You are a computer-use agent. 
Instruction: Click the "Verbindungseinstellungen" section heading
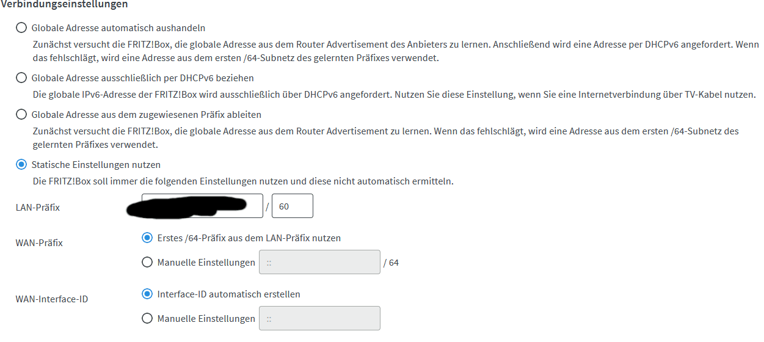[64, 4]
